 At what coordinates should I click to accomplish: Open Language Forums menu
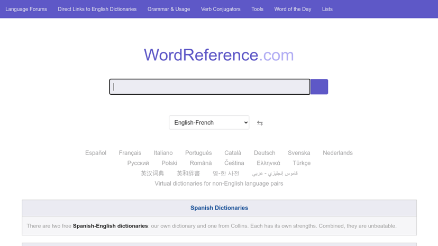click(x=26, y=9)
